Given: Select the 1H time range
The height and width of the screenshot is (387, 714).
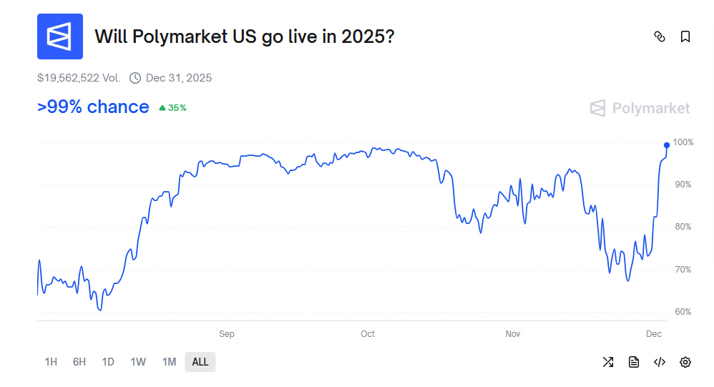Looking at the screenshot, I should 51,362.
